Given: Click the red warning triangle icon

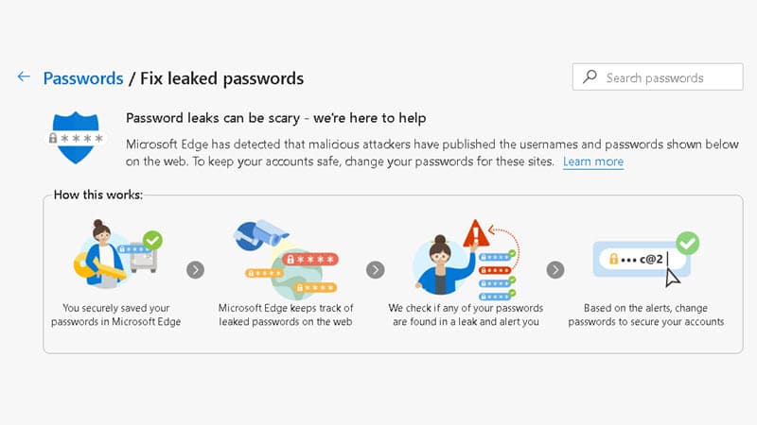Looking at the screenshot, I should coord(476,234).
